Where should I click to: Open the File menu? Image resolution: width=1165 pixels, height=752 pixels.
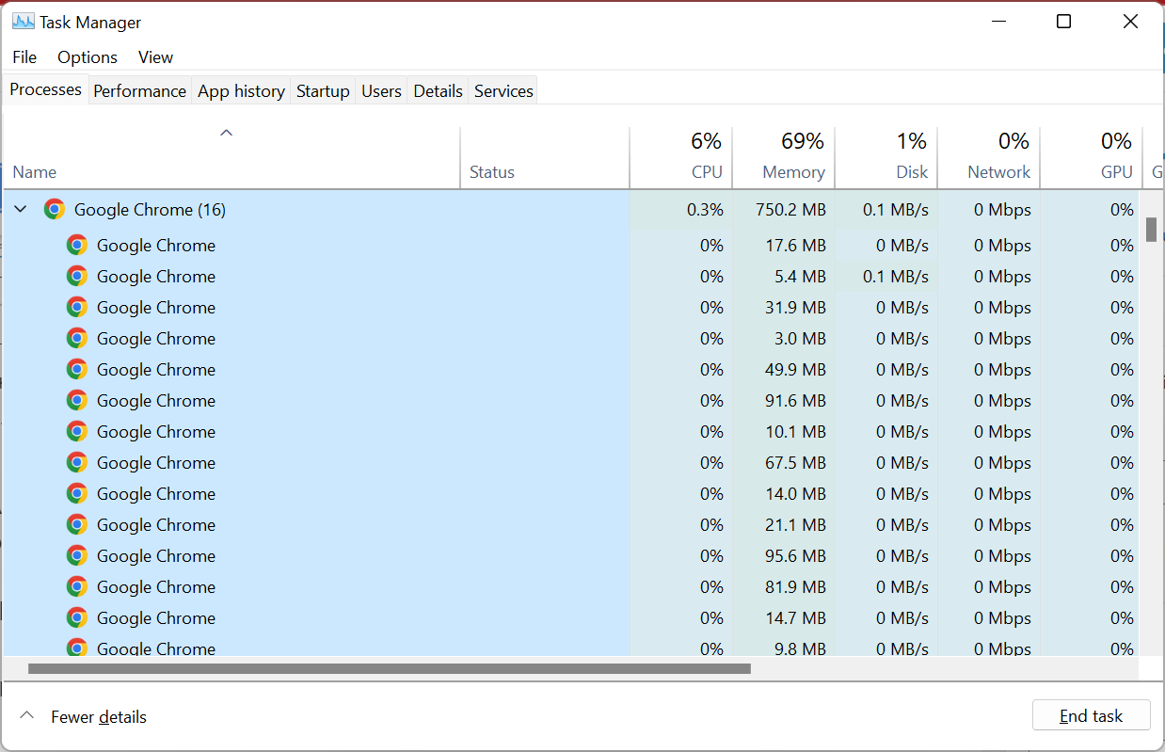coord(24,57)
